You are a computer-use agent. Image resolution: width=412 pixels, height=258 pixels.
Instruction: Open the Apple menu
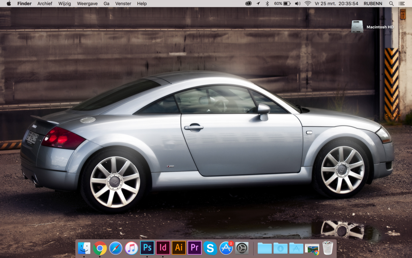tap(9, 3)
